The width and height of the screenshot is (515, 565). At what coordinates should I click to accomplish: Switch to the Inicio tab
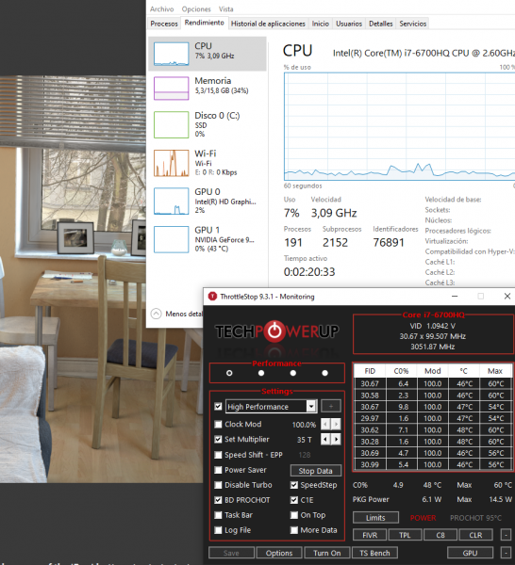click(x=320, y=24)
